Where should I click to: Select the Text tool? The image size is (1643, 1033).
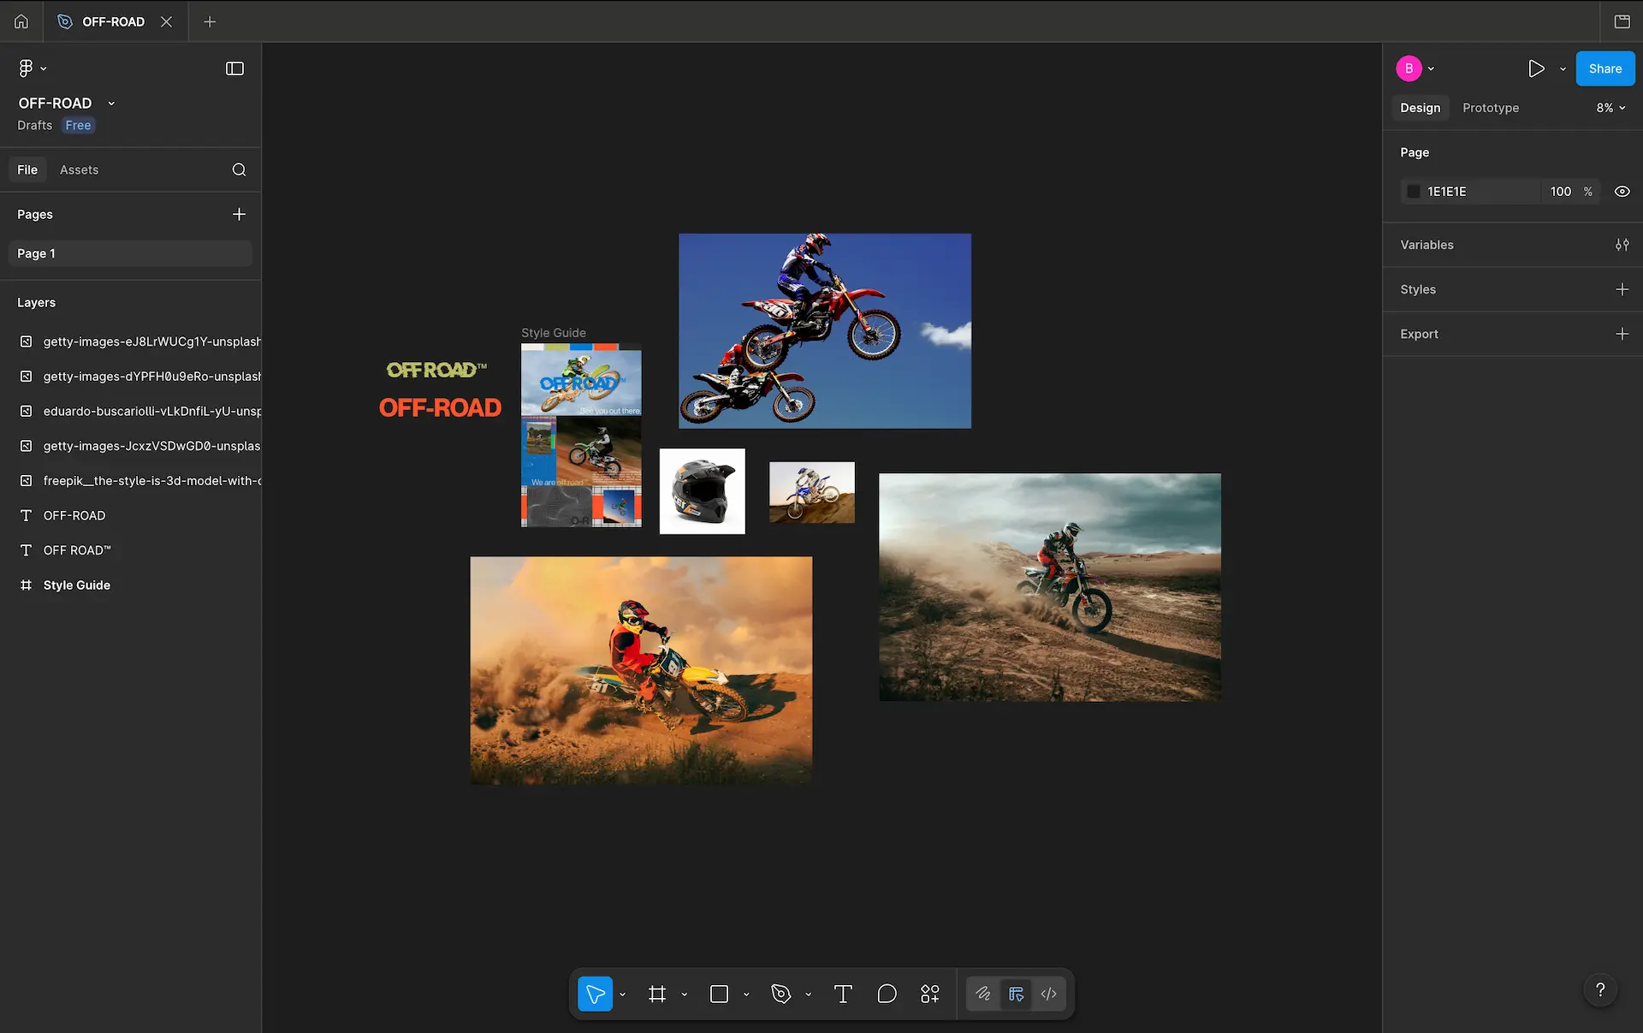click(842, 994)
